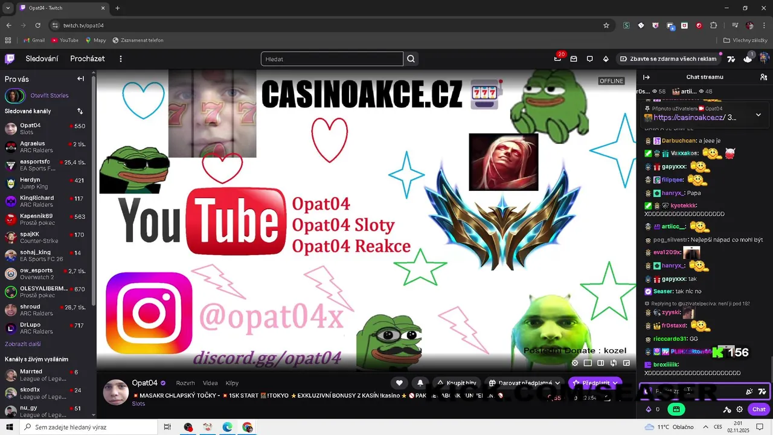The image size is (773, 435).
Task: Go to Procházet tab
Action: tap(88, 59)
